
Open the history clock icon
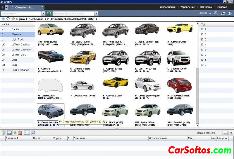[8, 19]
